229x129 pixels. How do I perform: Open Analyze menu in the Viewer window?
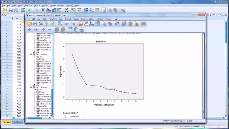coord(76,19)
